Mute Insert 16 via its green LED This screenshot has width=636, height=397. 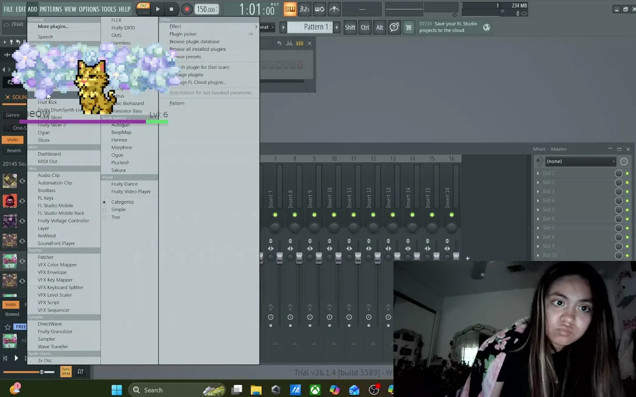tap(452, 214)
